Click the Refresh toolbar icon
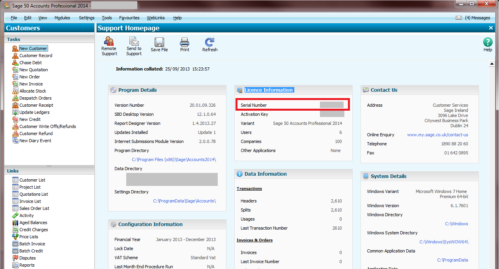Image resolution: width=499 pixels, height=269 pixels. [x=210, y=42]
